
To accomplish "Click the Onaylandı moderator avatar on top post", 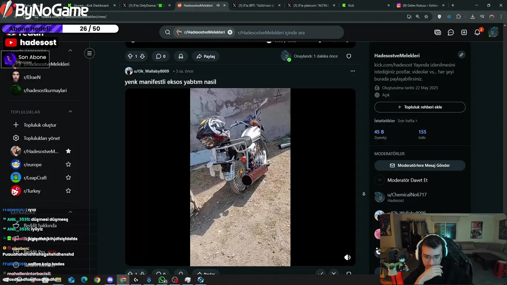I will tap(286, 56).
